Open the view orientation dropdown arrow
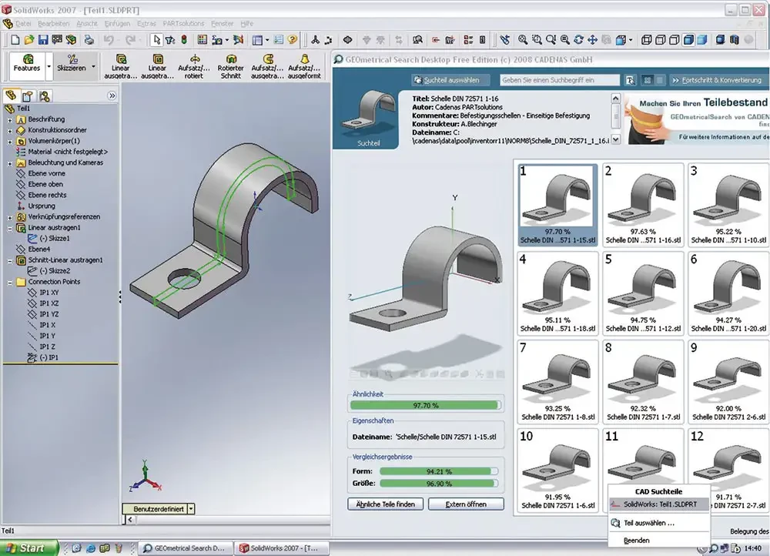This screenshot has width=770, height=556. tap(631, 40)
